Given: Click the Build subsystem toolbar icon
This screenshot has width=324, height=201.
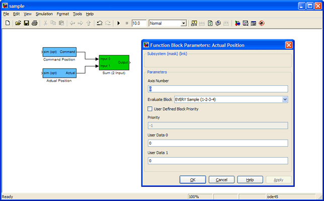Looking at the screenshot, I should click(x=218, y=23).
